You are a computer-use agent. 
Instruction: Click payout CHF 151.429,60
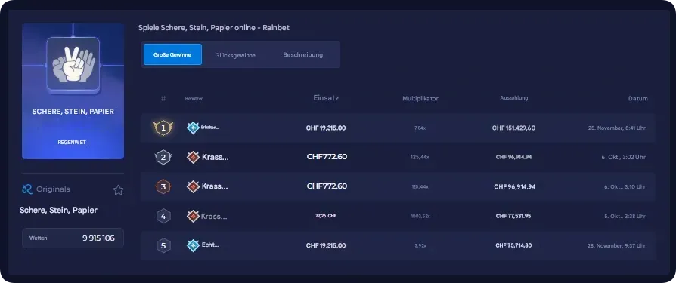(x=513, y=128)
